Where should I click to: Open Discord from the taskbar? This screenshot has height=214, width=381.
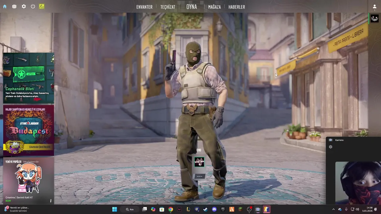[x=214, y=209]
